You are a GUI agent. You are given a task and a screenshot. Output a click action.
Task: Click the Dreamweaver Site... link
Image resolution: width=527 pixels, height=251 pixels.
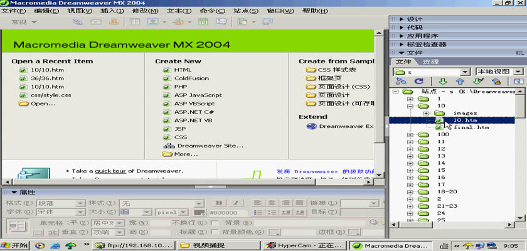(210, 146)
